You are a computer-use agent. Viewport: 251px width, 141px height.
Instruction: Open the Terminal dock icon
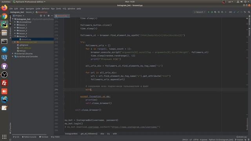pos(4,41)
